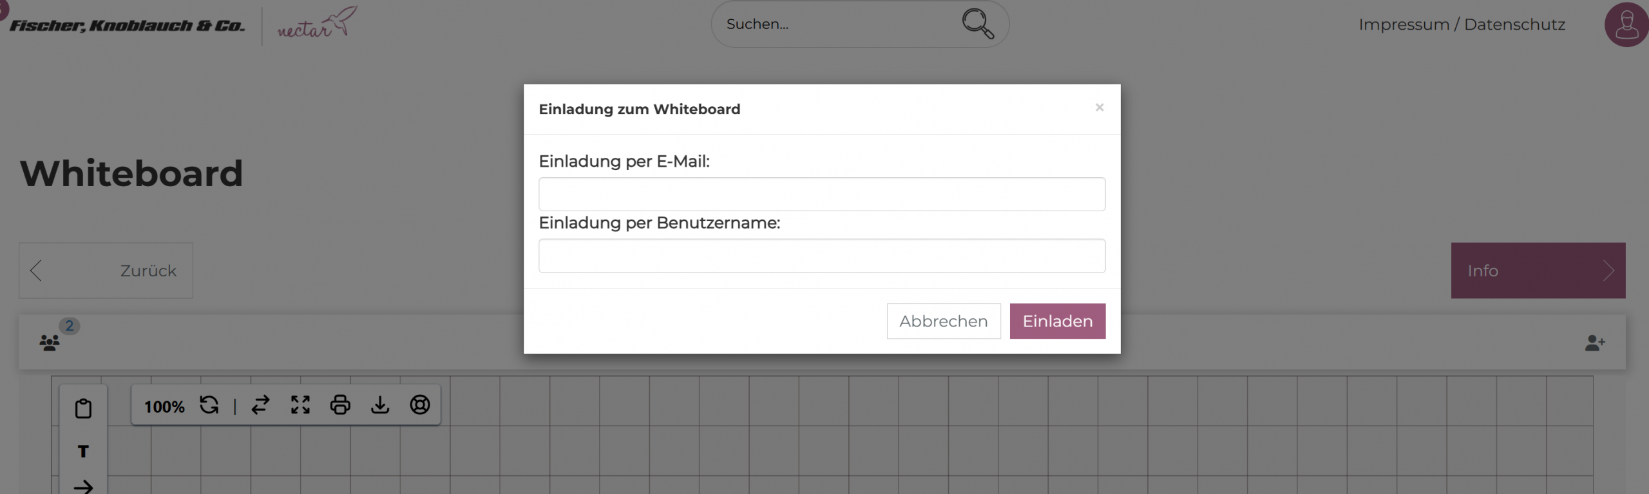Click the swap arrows toolbar icon

[260, 405]
